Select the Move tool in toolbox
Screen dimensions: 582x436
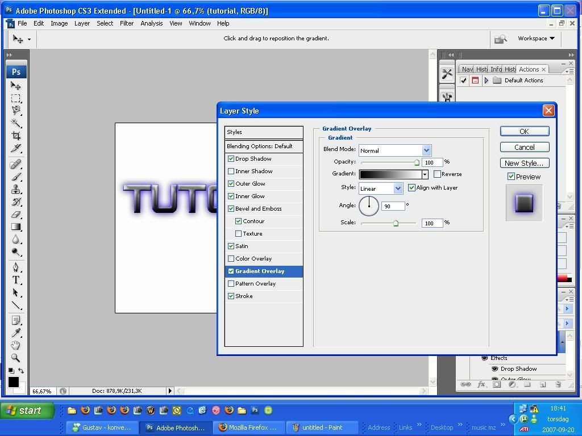click(x=15, y=86)
